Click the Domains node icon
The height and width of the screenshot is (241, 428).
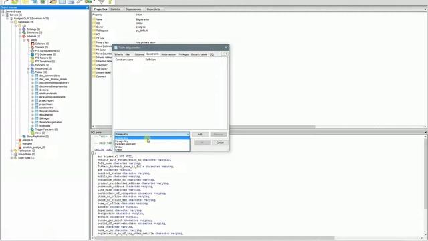coord(33,47)
